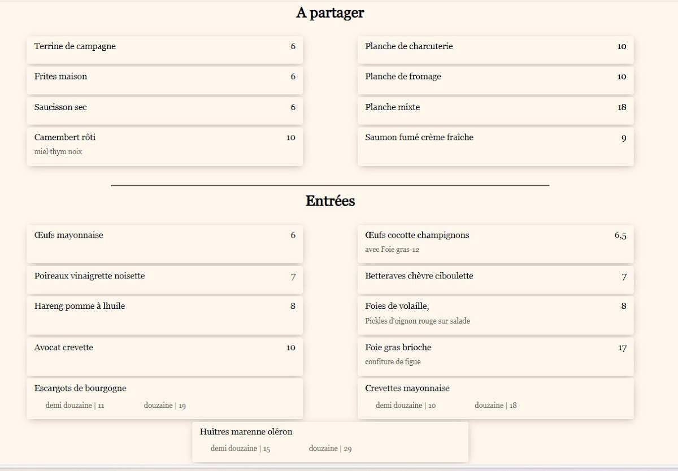The width and height of the screenshot is (678, 471).
Task: Select Camembert rôti dish
Action: 164,146
